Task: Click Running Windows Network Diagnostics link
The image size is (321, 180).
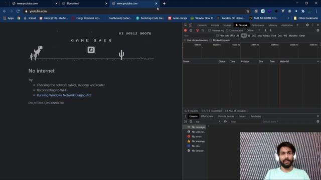Action: pos(64,95)
